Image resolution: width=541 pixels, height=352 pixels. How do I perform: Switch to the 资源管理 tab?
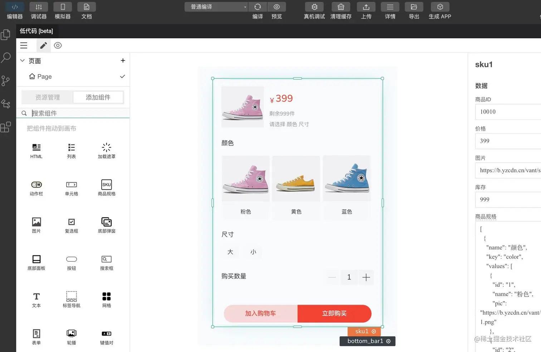[x=47, y=97]
